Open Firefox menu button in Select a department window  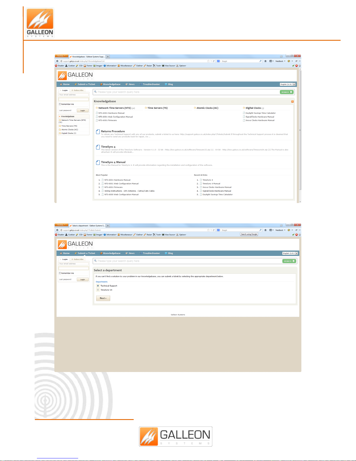click(61, 225)
